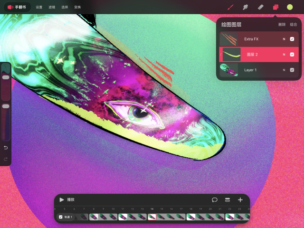
Task: Select the frame 18 thumbnail
Action: coord(191,217)
